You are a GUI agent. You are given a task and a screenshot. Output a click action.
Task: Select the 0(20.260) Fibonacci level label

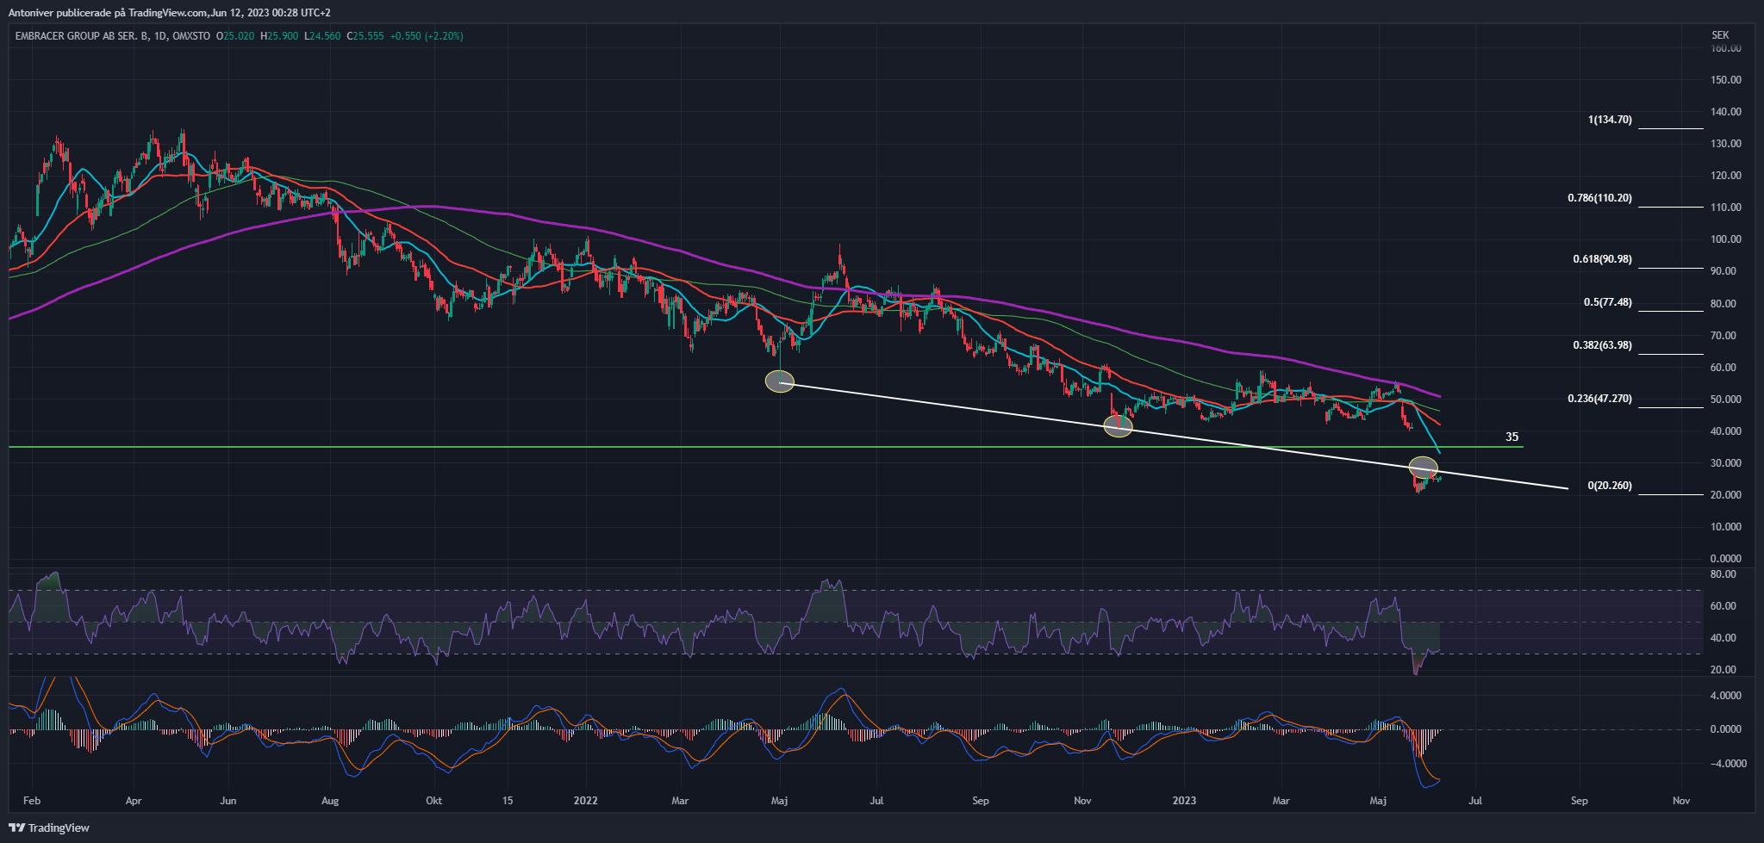click(x=1609, y=486)
